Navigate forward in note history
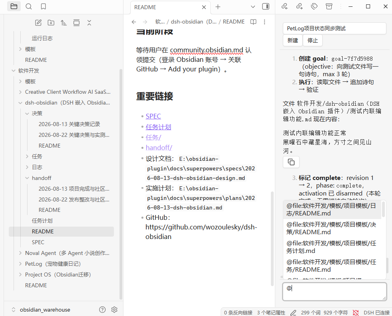 click(145, 22)
